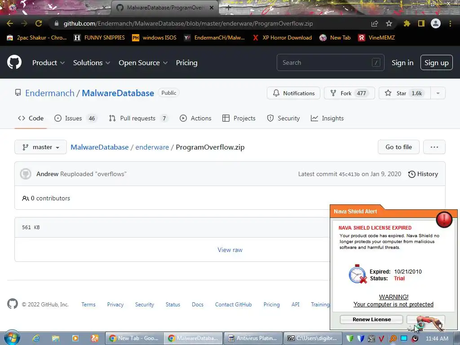Click the Sign up button

click(x=436, y=62)
